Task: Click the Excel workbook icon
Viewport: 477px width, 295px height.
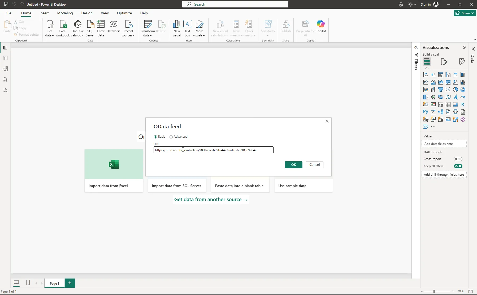Action: (x=63, y=28)
